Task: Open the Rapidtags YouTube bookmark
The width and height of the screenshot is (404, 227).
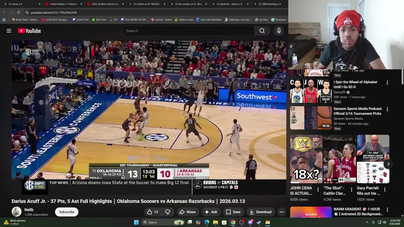Action: [x=238, y=20]
